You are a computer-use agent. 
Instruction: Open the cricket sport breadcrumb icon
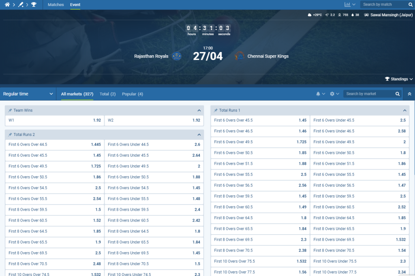pos(20,4)
